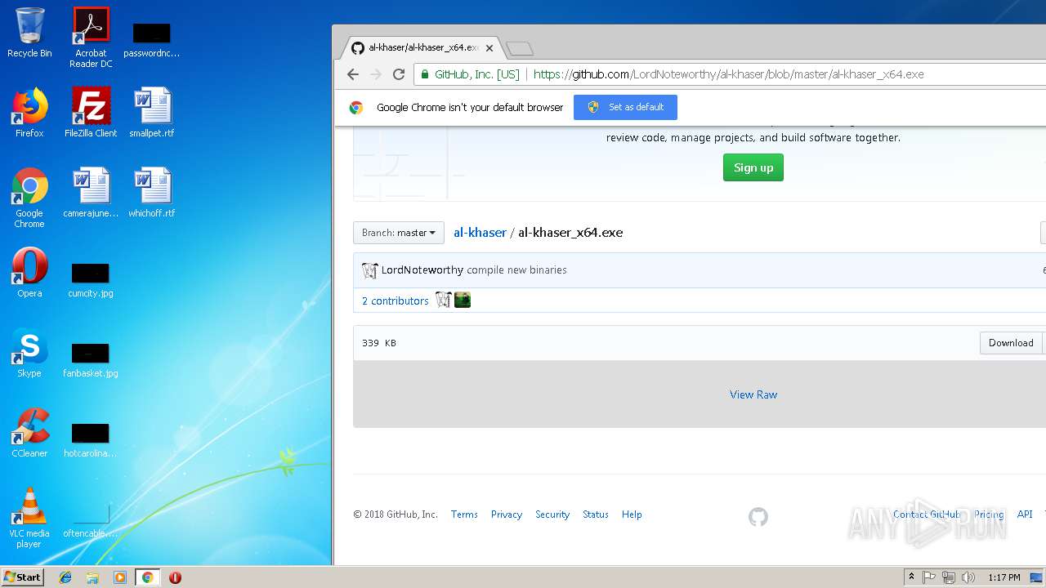The width and height of the screenshot is (1046, 588).
Task: Open cumcity.jpg image file
Action: (x=91, y=279)
